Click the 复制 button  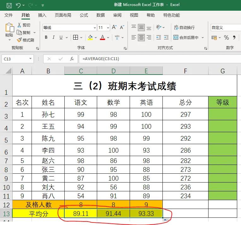(x=24, y=32)
